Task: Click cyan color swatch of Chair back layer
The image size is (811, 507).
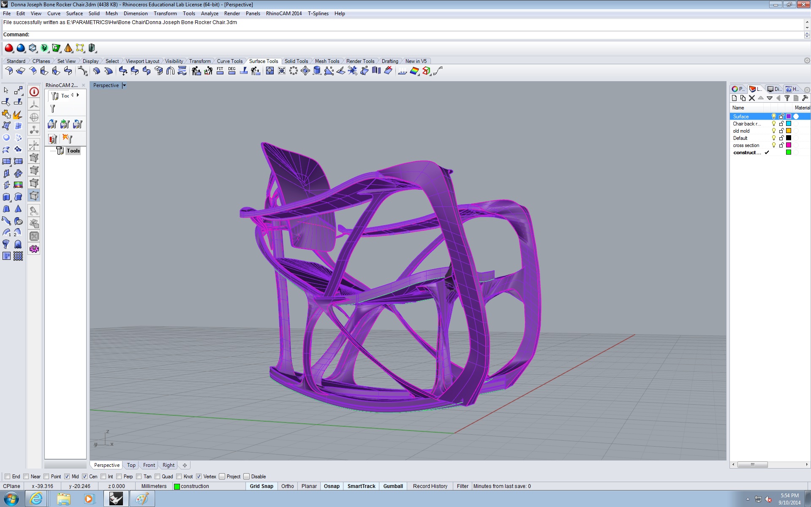Action: 789,124
